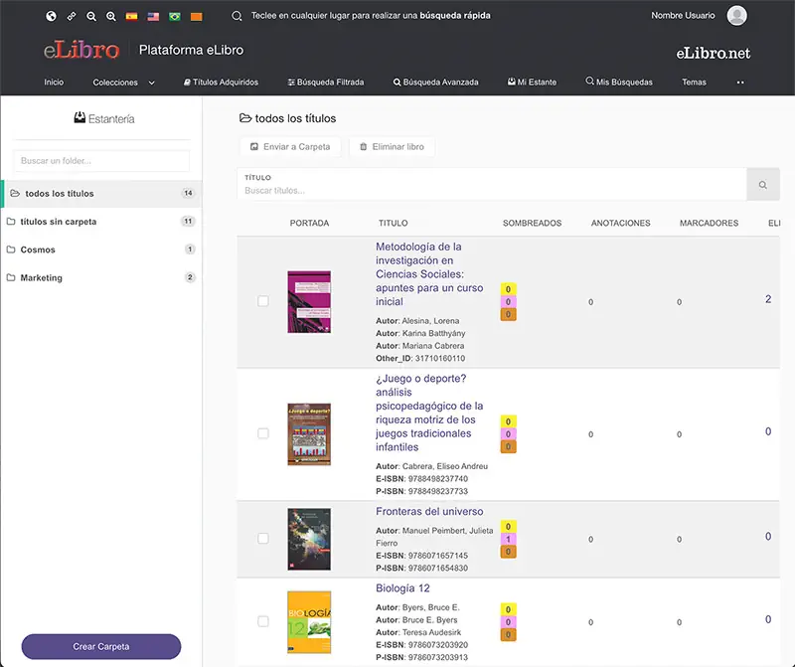Open the user profile avatar icon
Screen dimensions: 795x667
click(735, 15)
